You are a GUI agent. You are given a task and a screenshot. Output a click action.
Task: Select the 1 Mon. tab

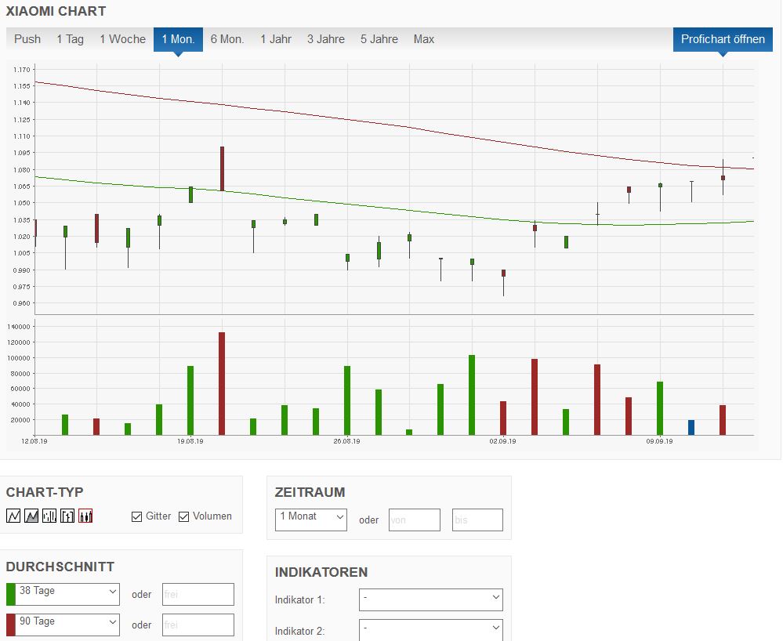point(178,39)
